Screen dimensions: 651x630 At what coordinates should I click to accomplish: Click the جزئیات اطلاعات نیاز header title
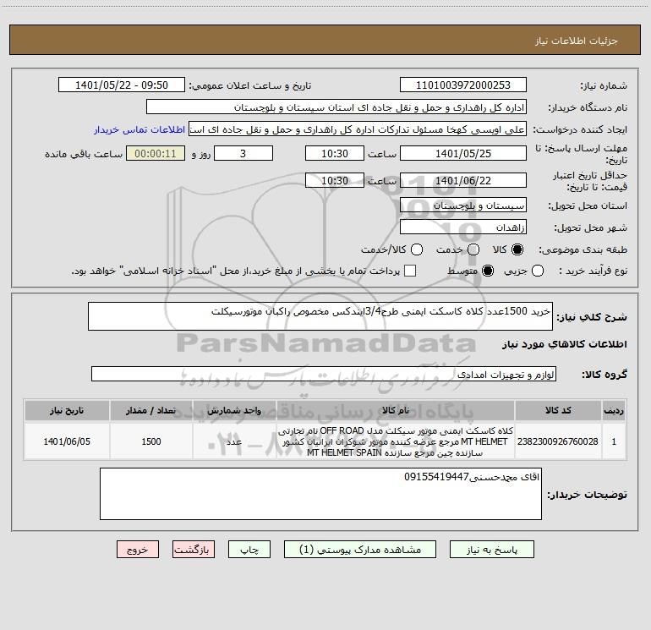[577, 41]
